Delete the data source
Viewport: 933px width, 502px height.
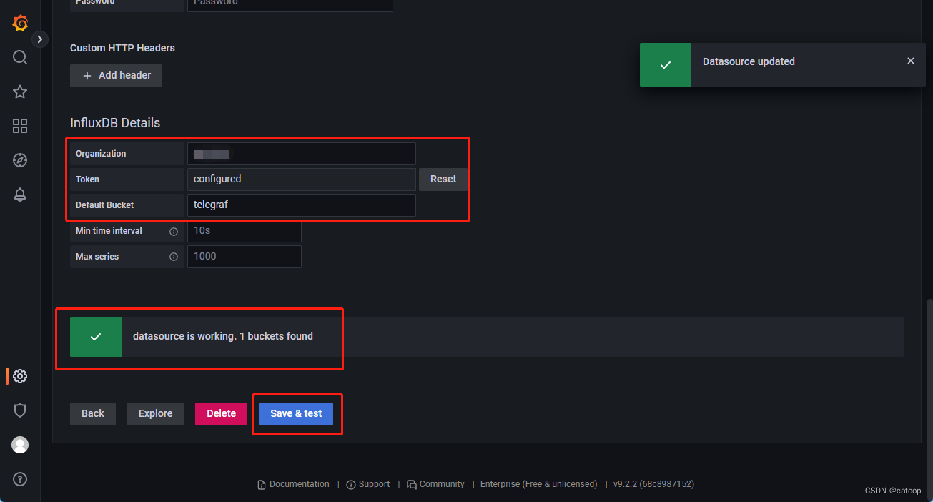(x=221, y=413)
